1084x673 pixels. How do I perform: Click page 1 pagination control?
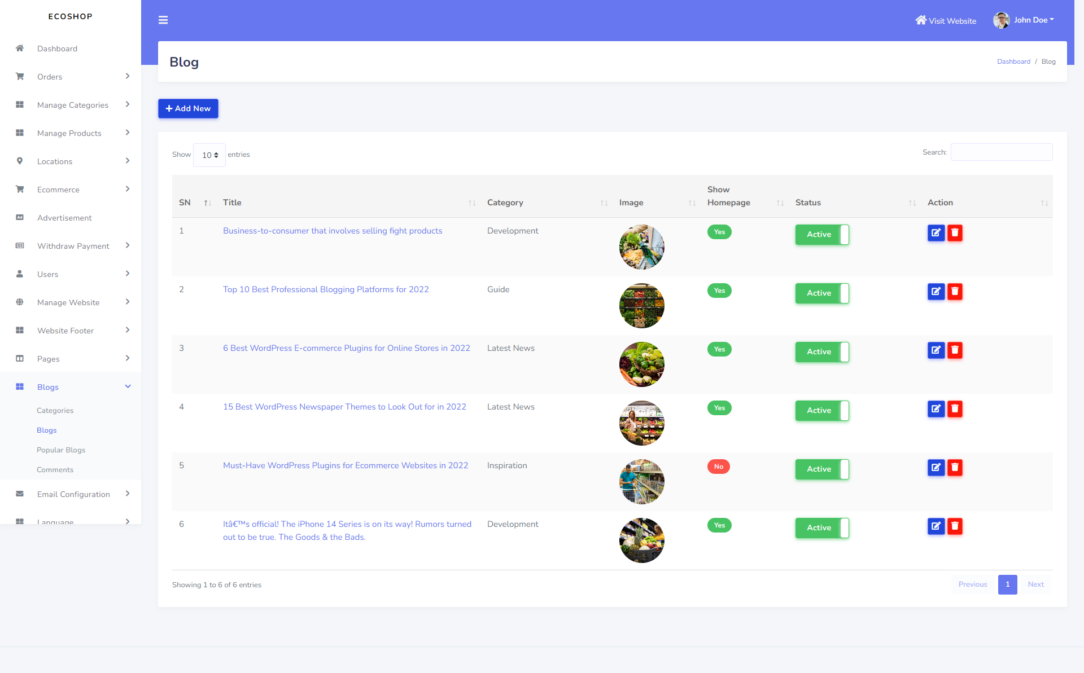1008,584
